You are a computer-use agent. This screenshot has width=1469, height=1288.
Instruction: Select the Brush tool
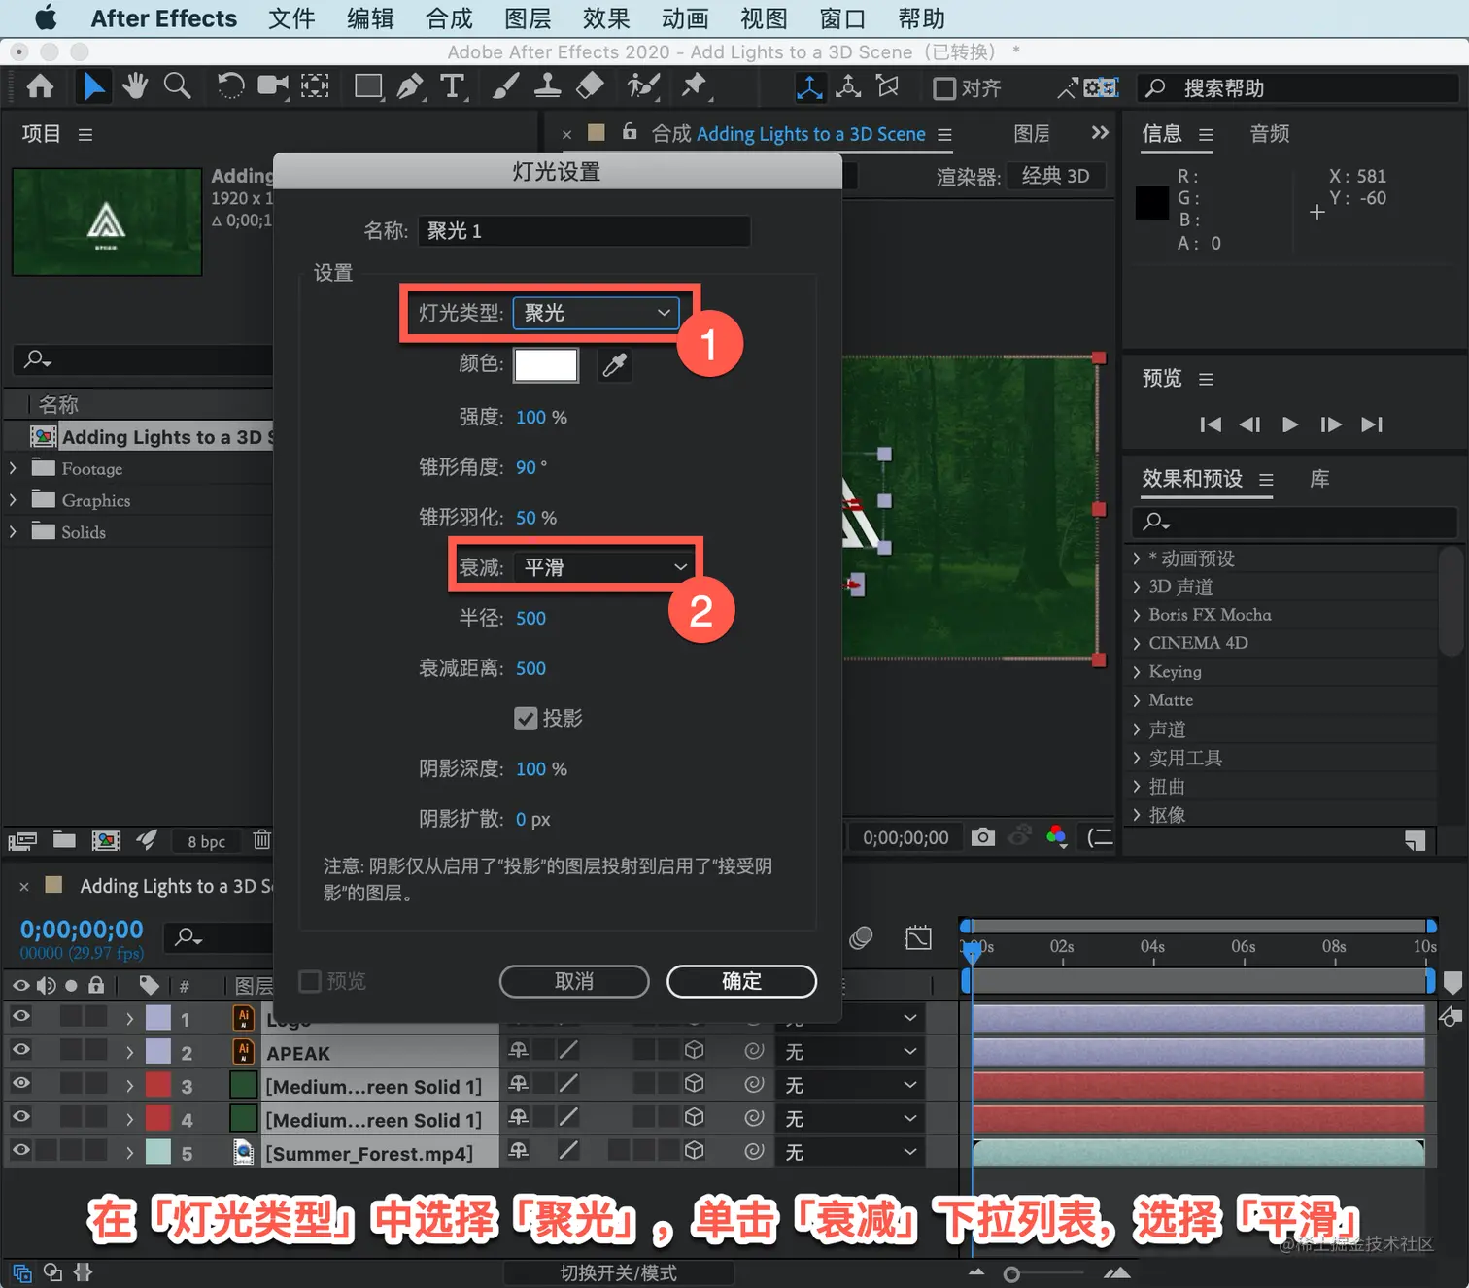point(505,86)
